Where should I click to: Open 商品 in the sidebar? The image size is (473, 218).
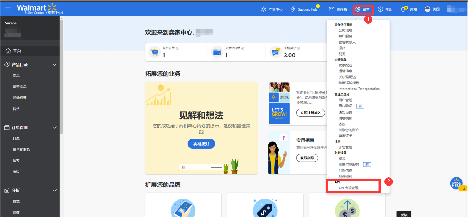click(16, 76)
